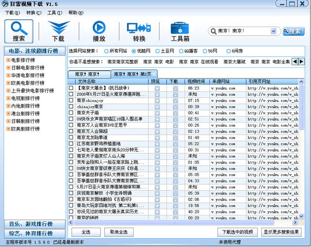Show next search suggestions with right arrow
This screenshot has height=247, width=311.
point(301,62)
